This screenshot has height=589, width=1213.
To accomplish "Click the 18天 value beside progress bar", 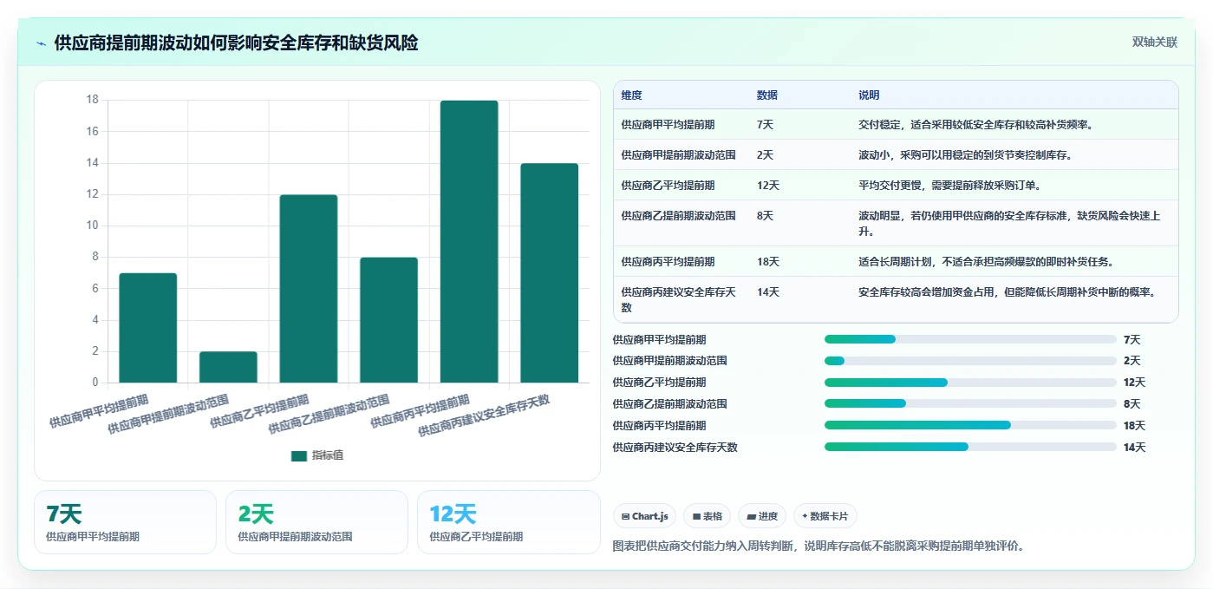I will [1134, 425].
